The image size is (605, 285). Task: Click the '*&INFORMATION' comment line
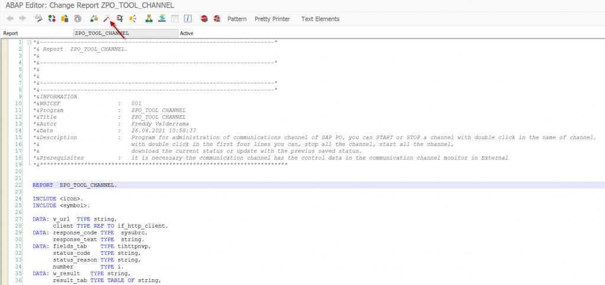(x=55, y=96)
